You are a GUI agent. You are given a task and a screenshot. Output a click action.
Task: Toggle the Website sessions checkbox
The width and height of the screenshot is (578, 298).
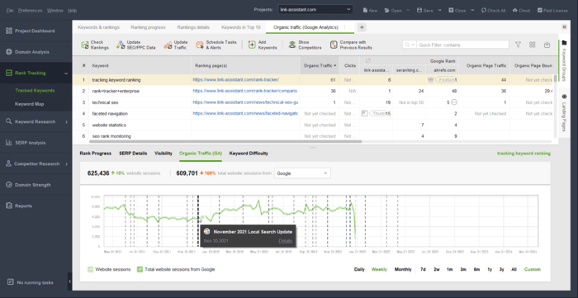pyautogui.click(x=91, y=269)
